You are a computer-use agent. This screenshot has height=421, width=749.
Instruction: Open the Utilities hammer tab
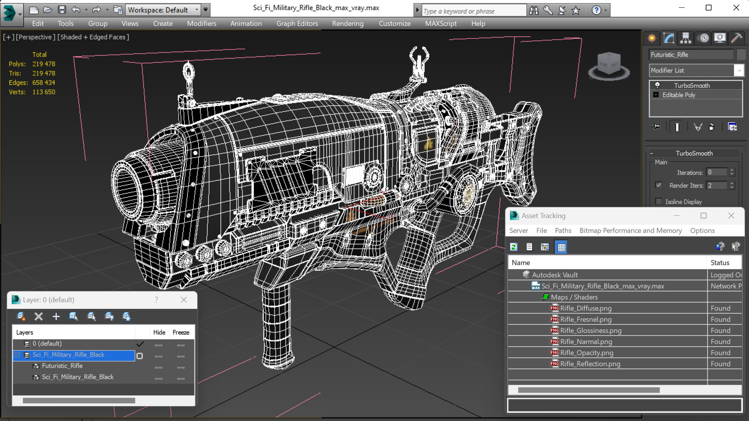tap(736, 38)
